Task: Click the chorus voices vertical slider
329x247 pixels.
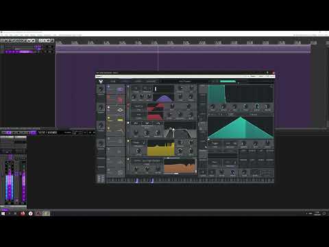Action: [156, 89]
